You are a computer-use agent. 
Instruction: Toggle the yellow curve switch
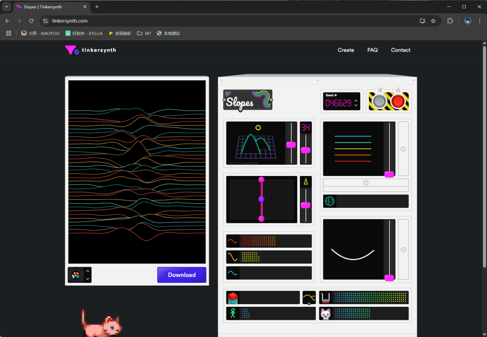point(309,298)
